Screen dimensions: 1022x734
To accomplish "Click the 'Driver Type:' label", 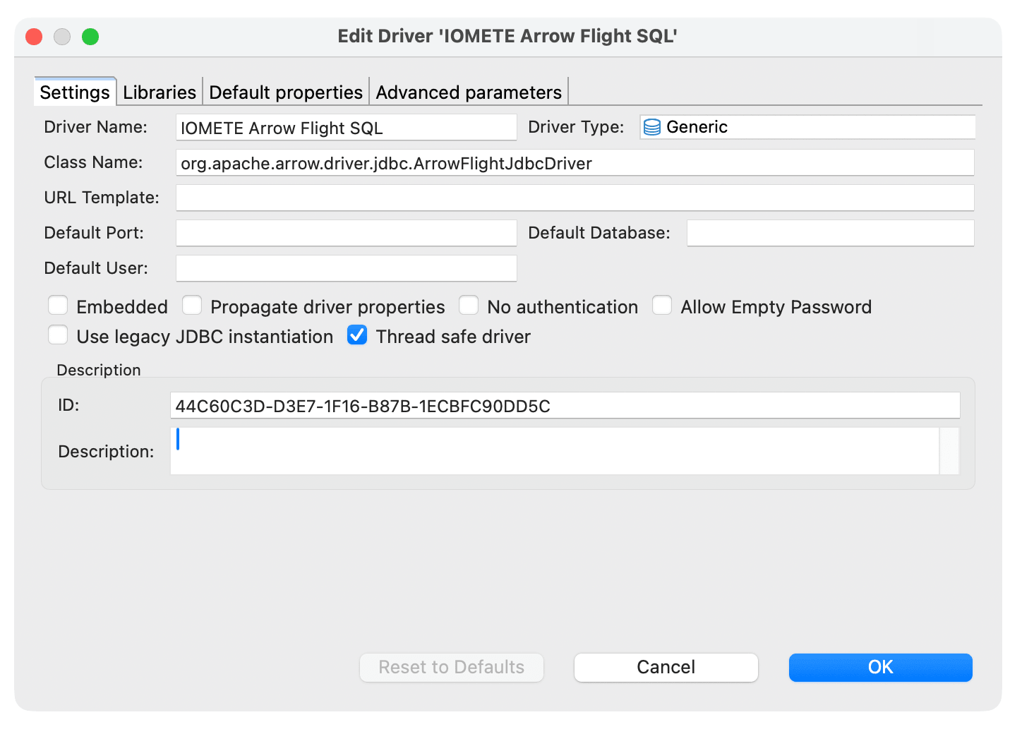I will click(576, 127).
